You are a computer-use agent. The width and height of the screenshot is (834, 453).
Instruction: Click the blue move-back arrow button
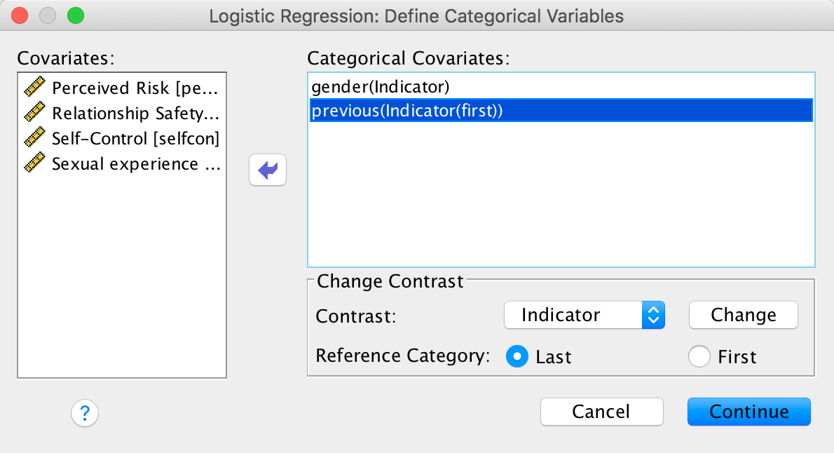pos(268,170)
